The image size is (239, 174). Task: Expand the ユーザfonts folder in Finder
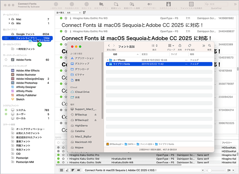(x=107, y=60)
